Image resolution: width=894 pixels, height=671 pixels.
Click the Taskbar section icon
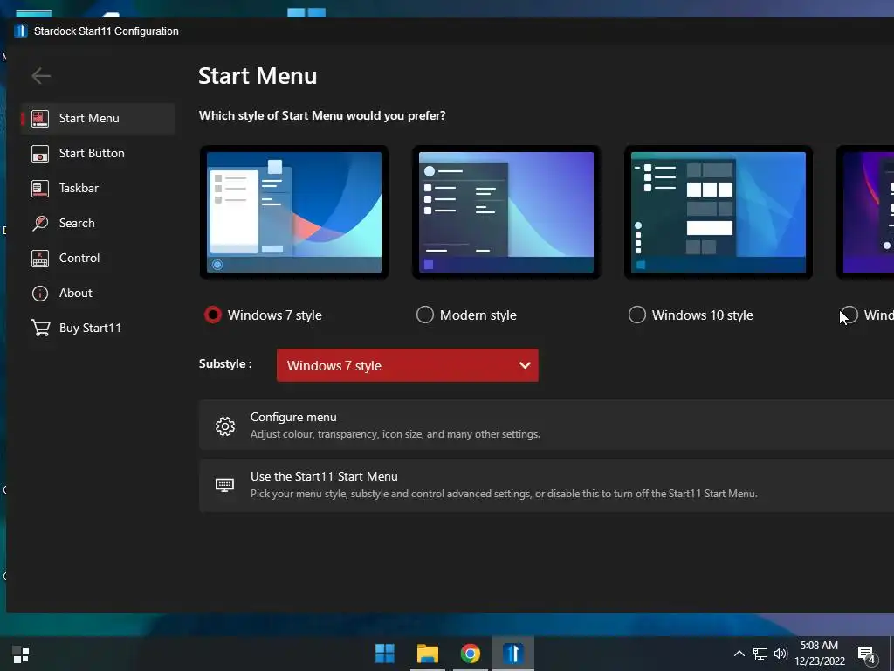[x=40, y=189]
